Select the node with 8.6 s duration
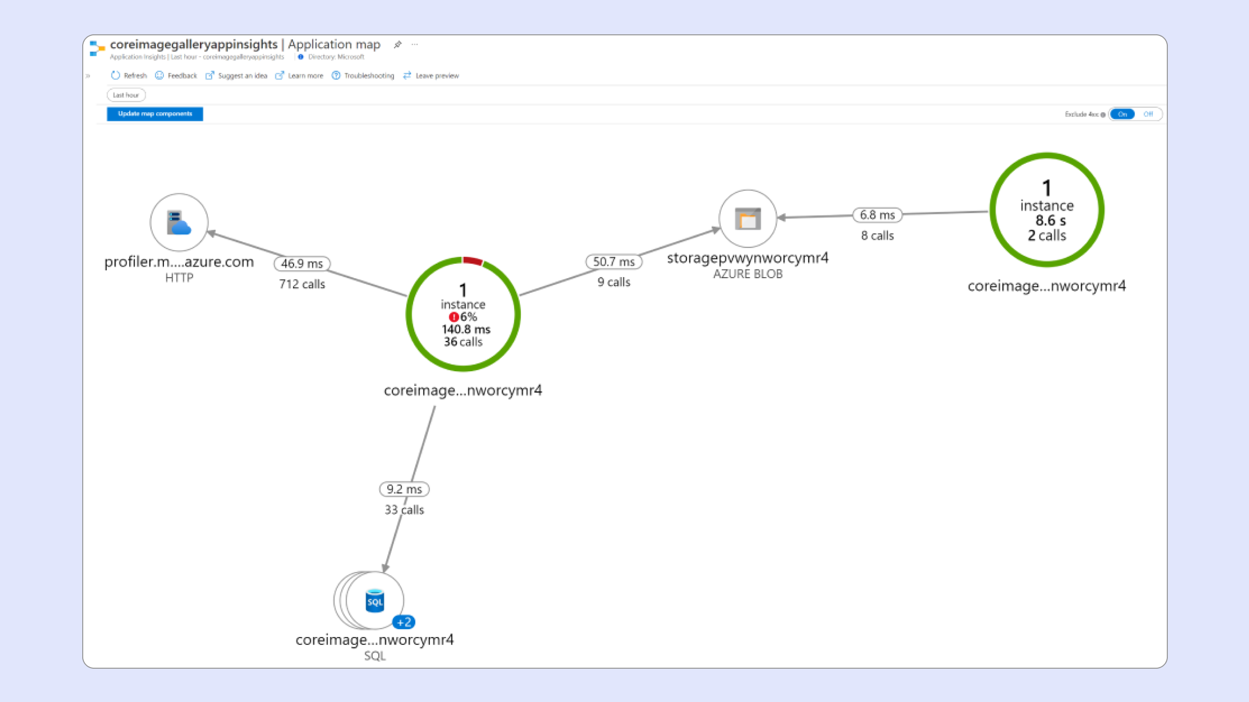1249x702 pixels. coord(1047,210)
